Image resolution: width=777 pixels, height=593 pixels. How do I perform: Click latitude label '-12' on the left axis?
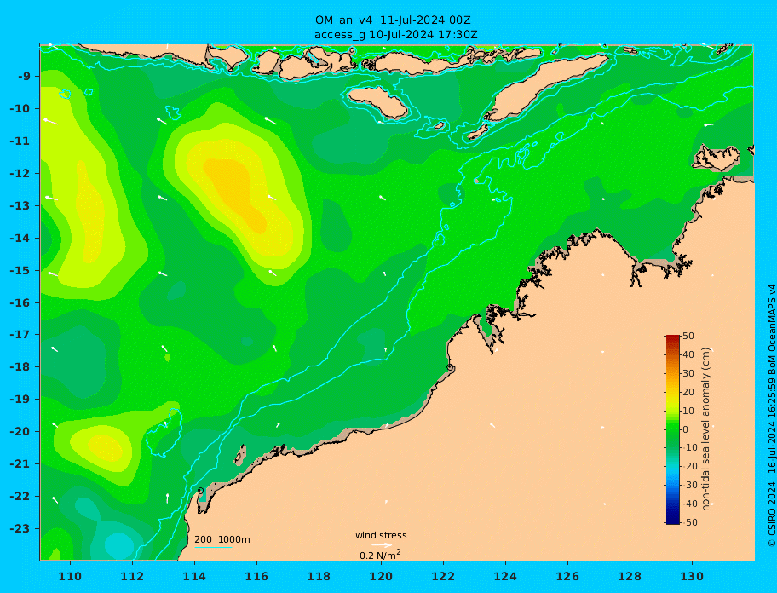(x=20, y=174)
